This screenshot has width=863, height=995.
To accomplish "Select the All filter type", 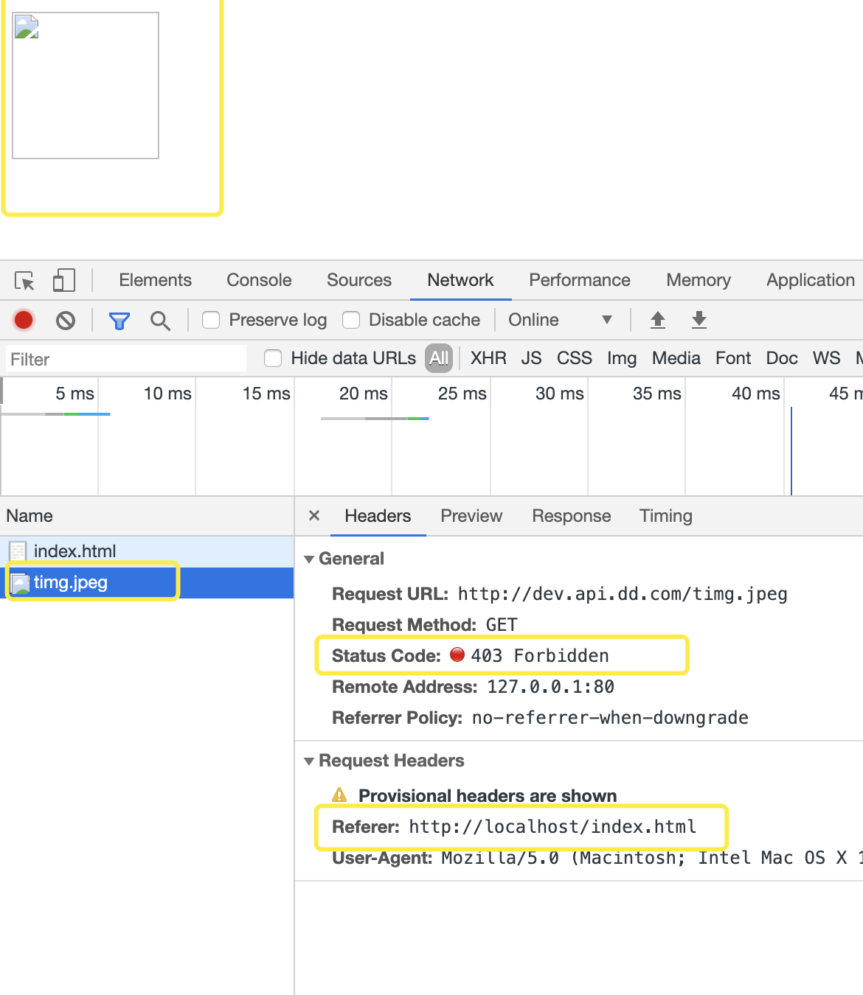I will [x=439, y=358].
